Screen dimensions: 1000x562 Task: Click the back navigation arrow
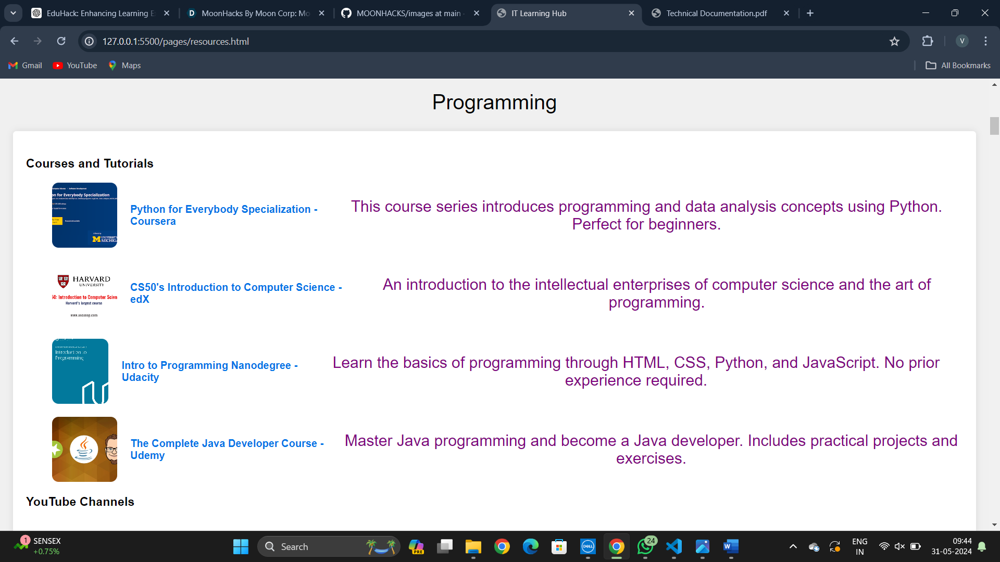15,41
